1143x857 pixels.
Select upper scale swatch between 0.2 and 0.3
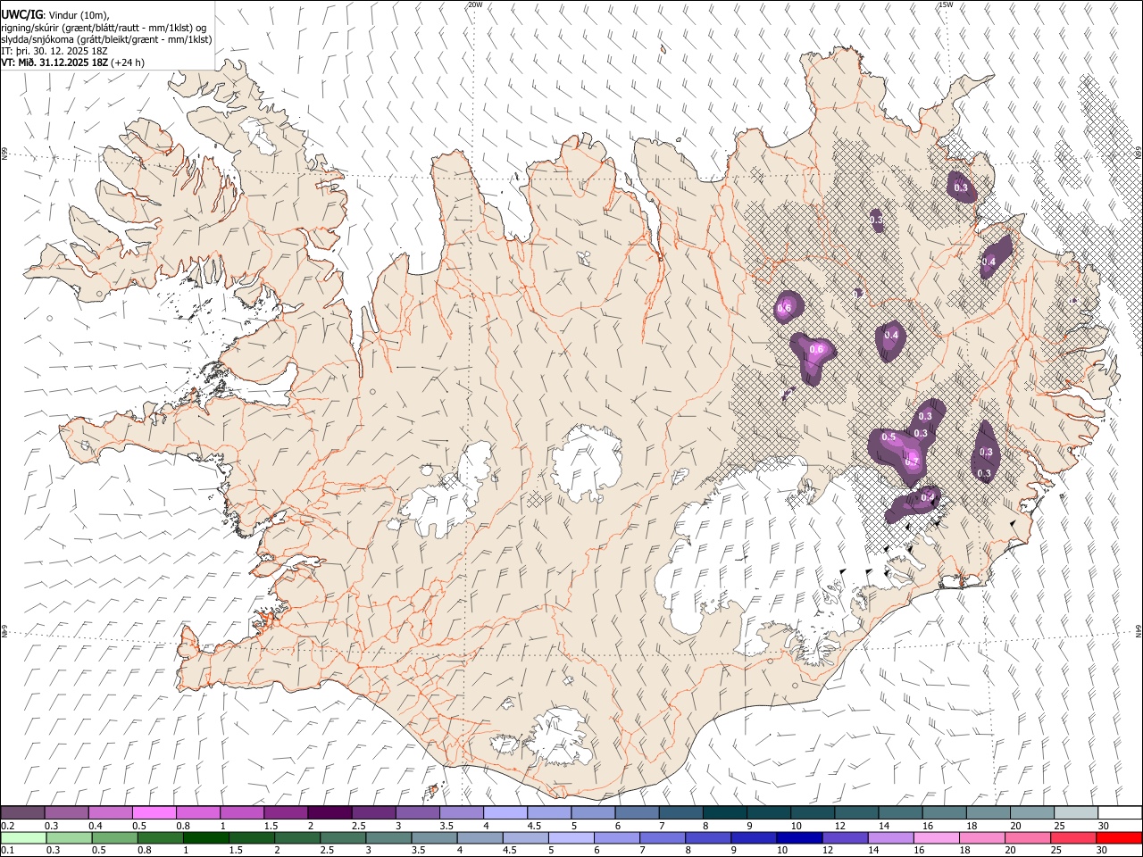click(22, 812)
